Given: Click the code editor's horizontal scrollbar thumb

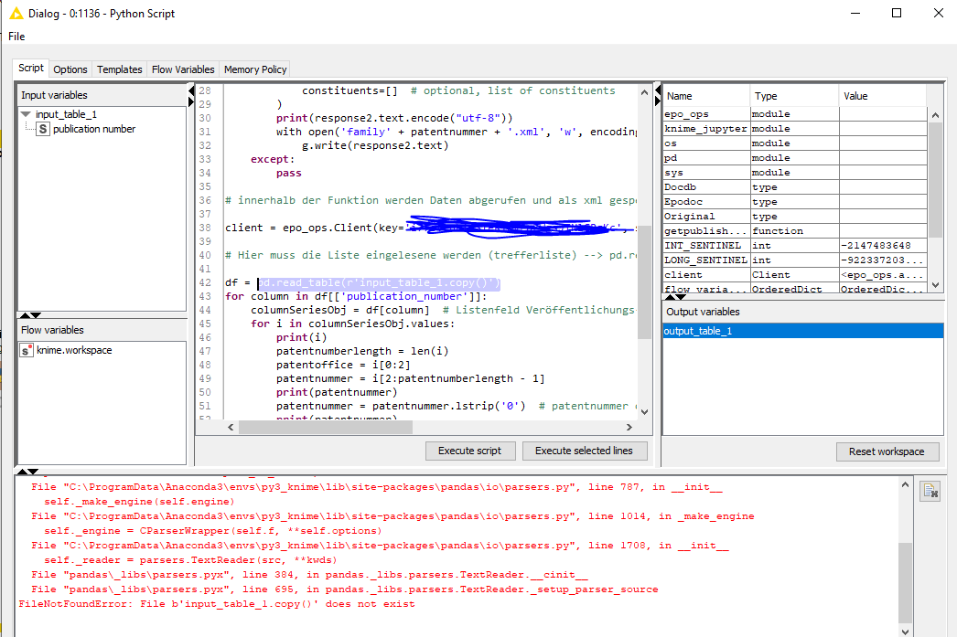Looking at the screenshot, I should click(326, 428).
